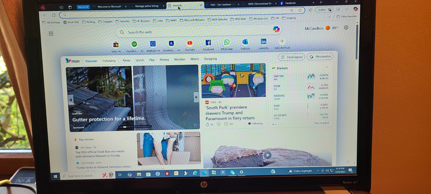This screenshot has width=431, height=194.
Task: Open the News section
Action: coord(127,60)
